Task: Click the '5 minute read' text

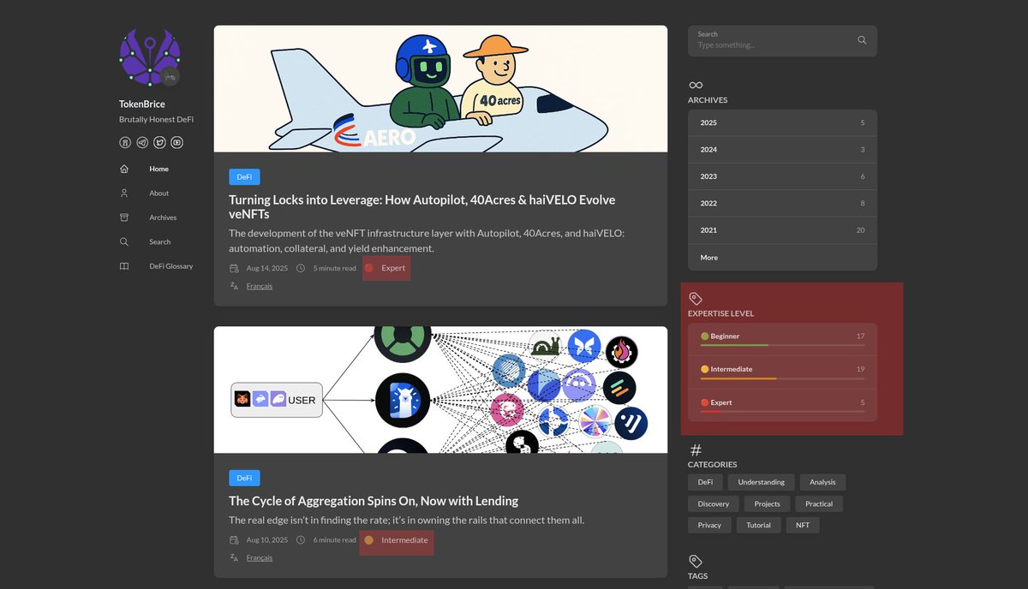Action: tap(335, 268)
